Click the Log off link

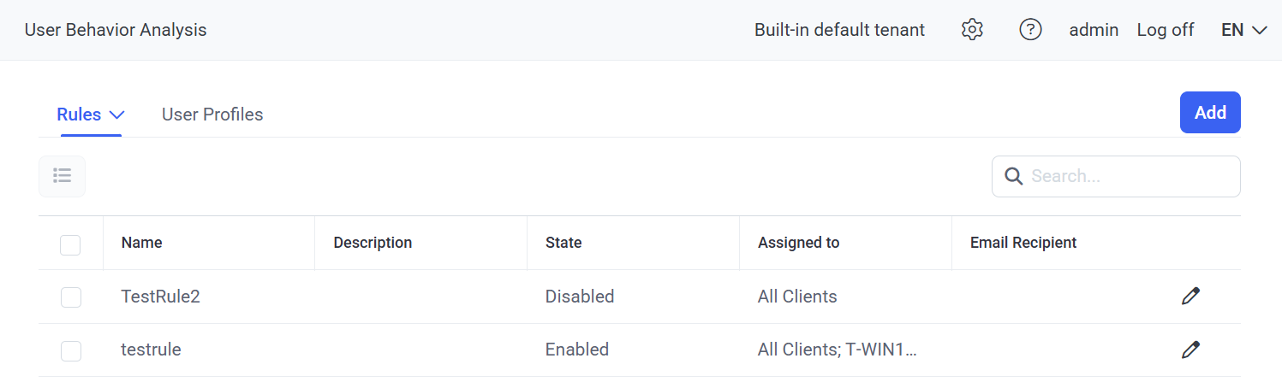[1165, 30]
